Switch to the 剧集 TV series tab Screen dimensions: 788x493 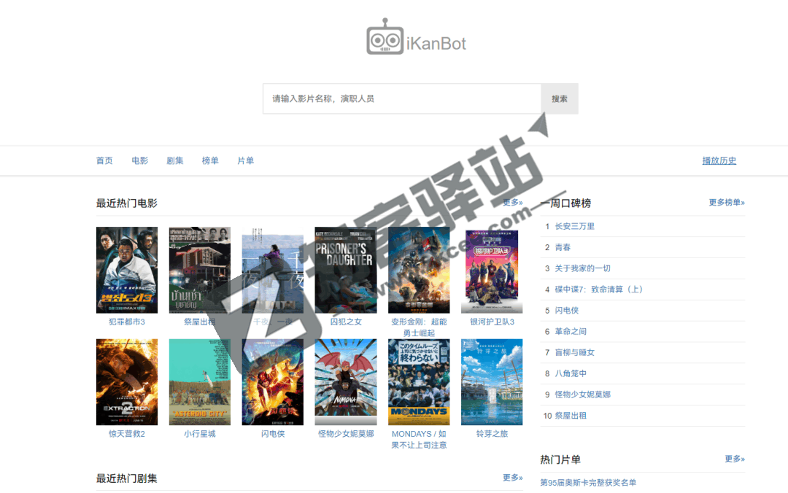[x=175, y=160]
